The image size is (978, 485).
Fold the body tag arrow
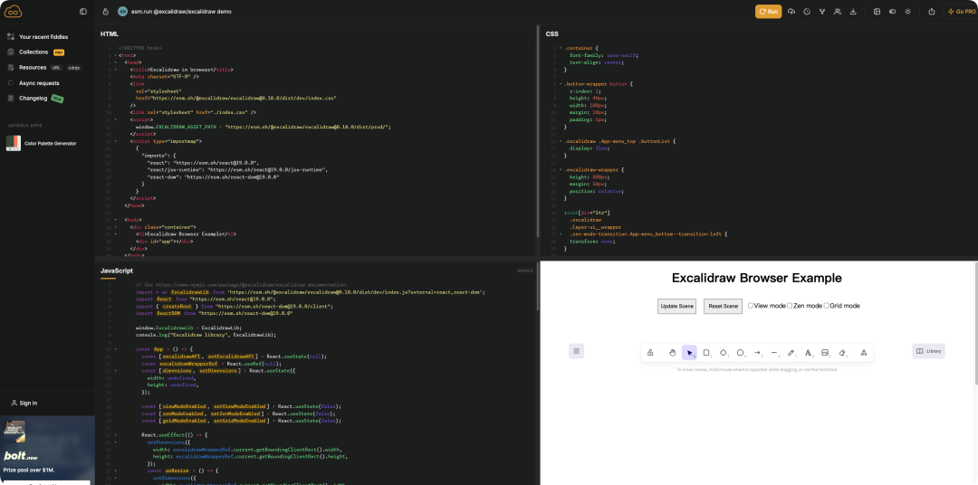[x=115, y=220]
